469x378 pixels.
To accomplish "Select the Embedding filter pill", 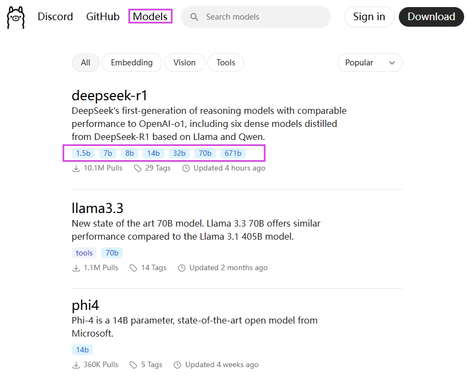I will tap(131, 63).
